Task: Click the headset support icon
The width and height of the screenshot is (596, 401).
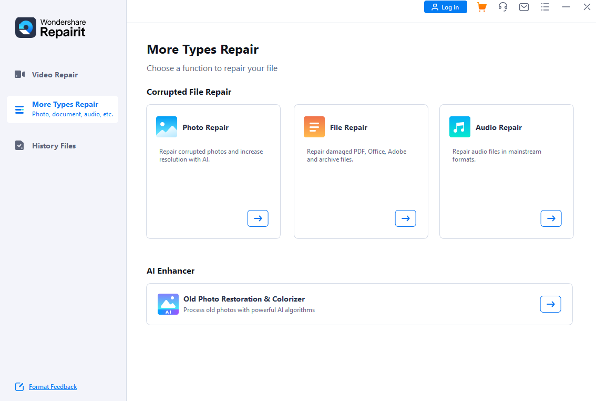Action: pyautogui.click(x=503, y=7)
